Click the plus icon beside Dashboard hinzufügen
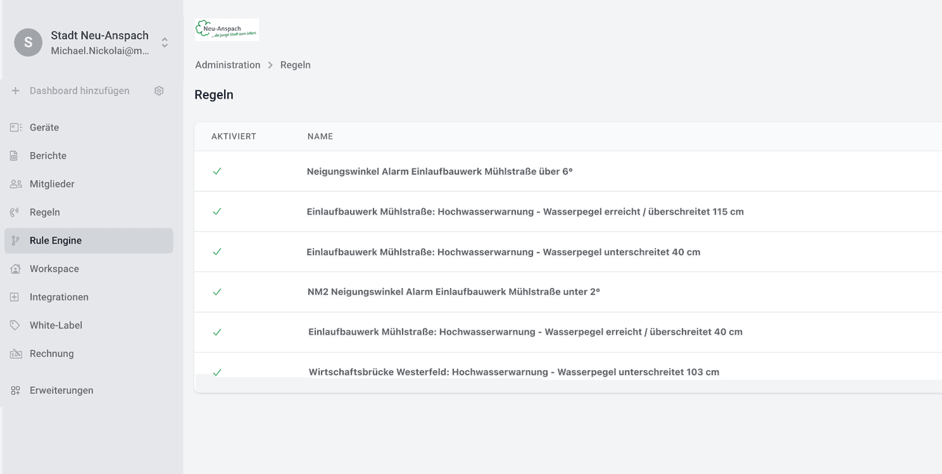 16,90
